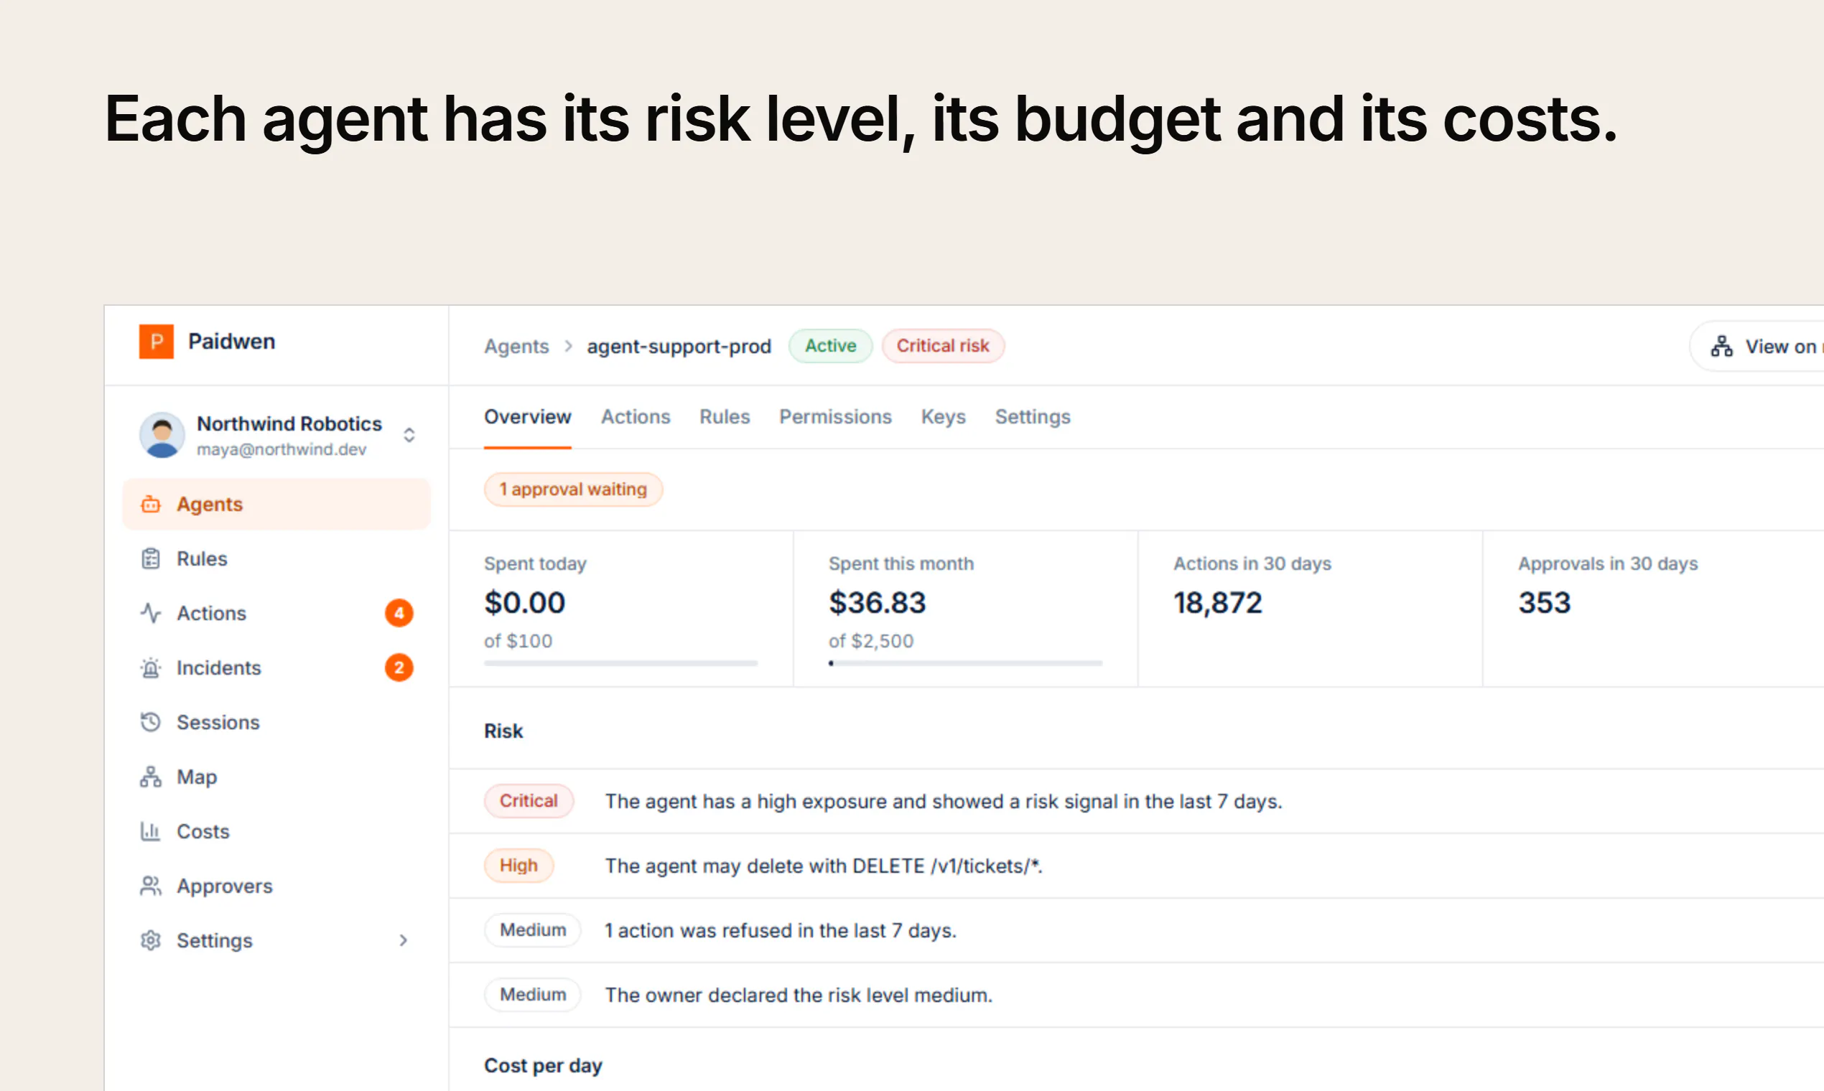
Task: Open Approvers via its people icon
Action: (x=151, y=886)
